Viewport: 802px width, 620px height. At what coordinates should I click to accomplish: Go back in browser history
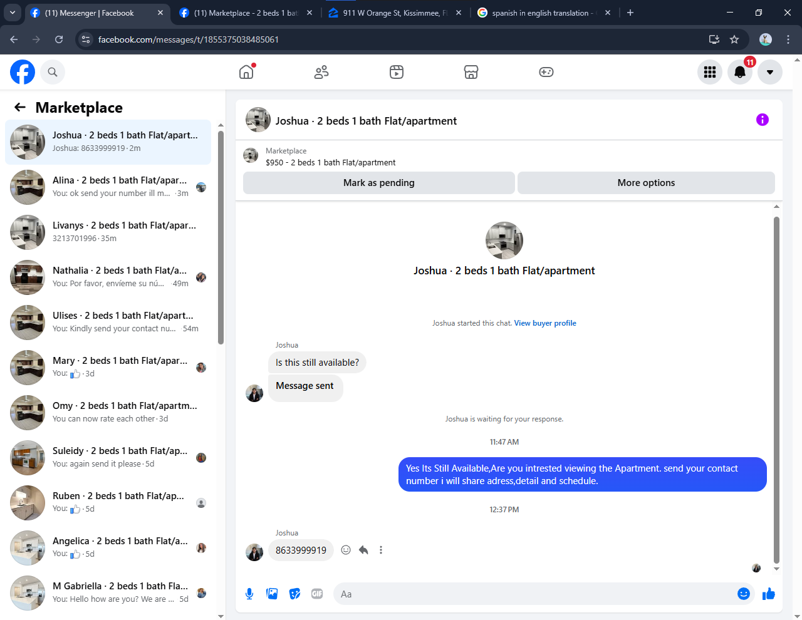pos(14,39)
